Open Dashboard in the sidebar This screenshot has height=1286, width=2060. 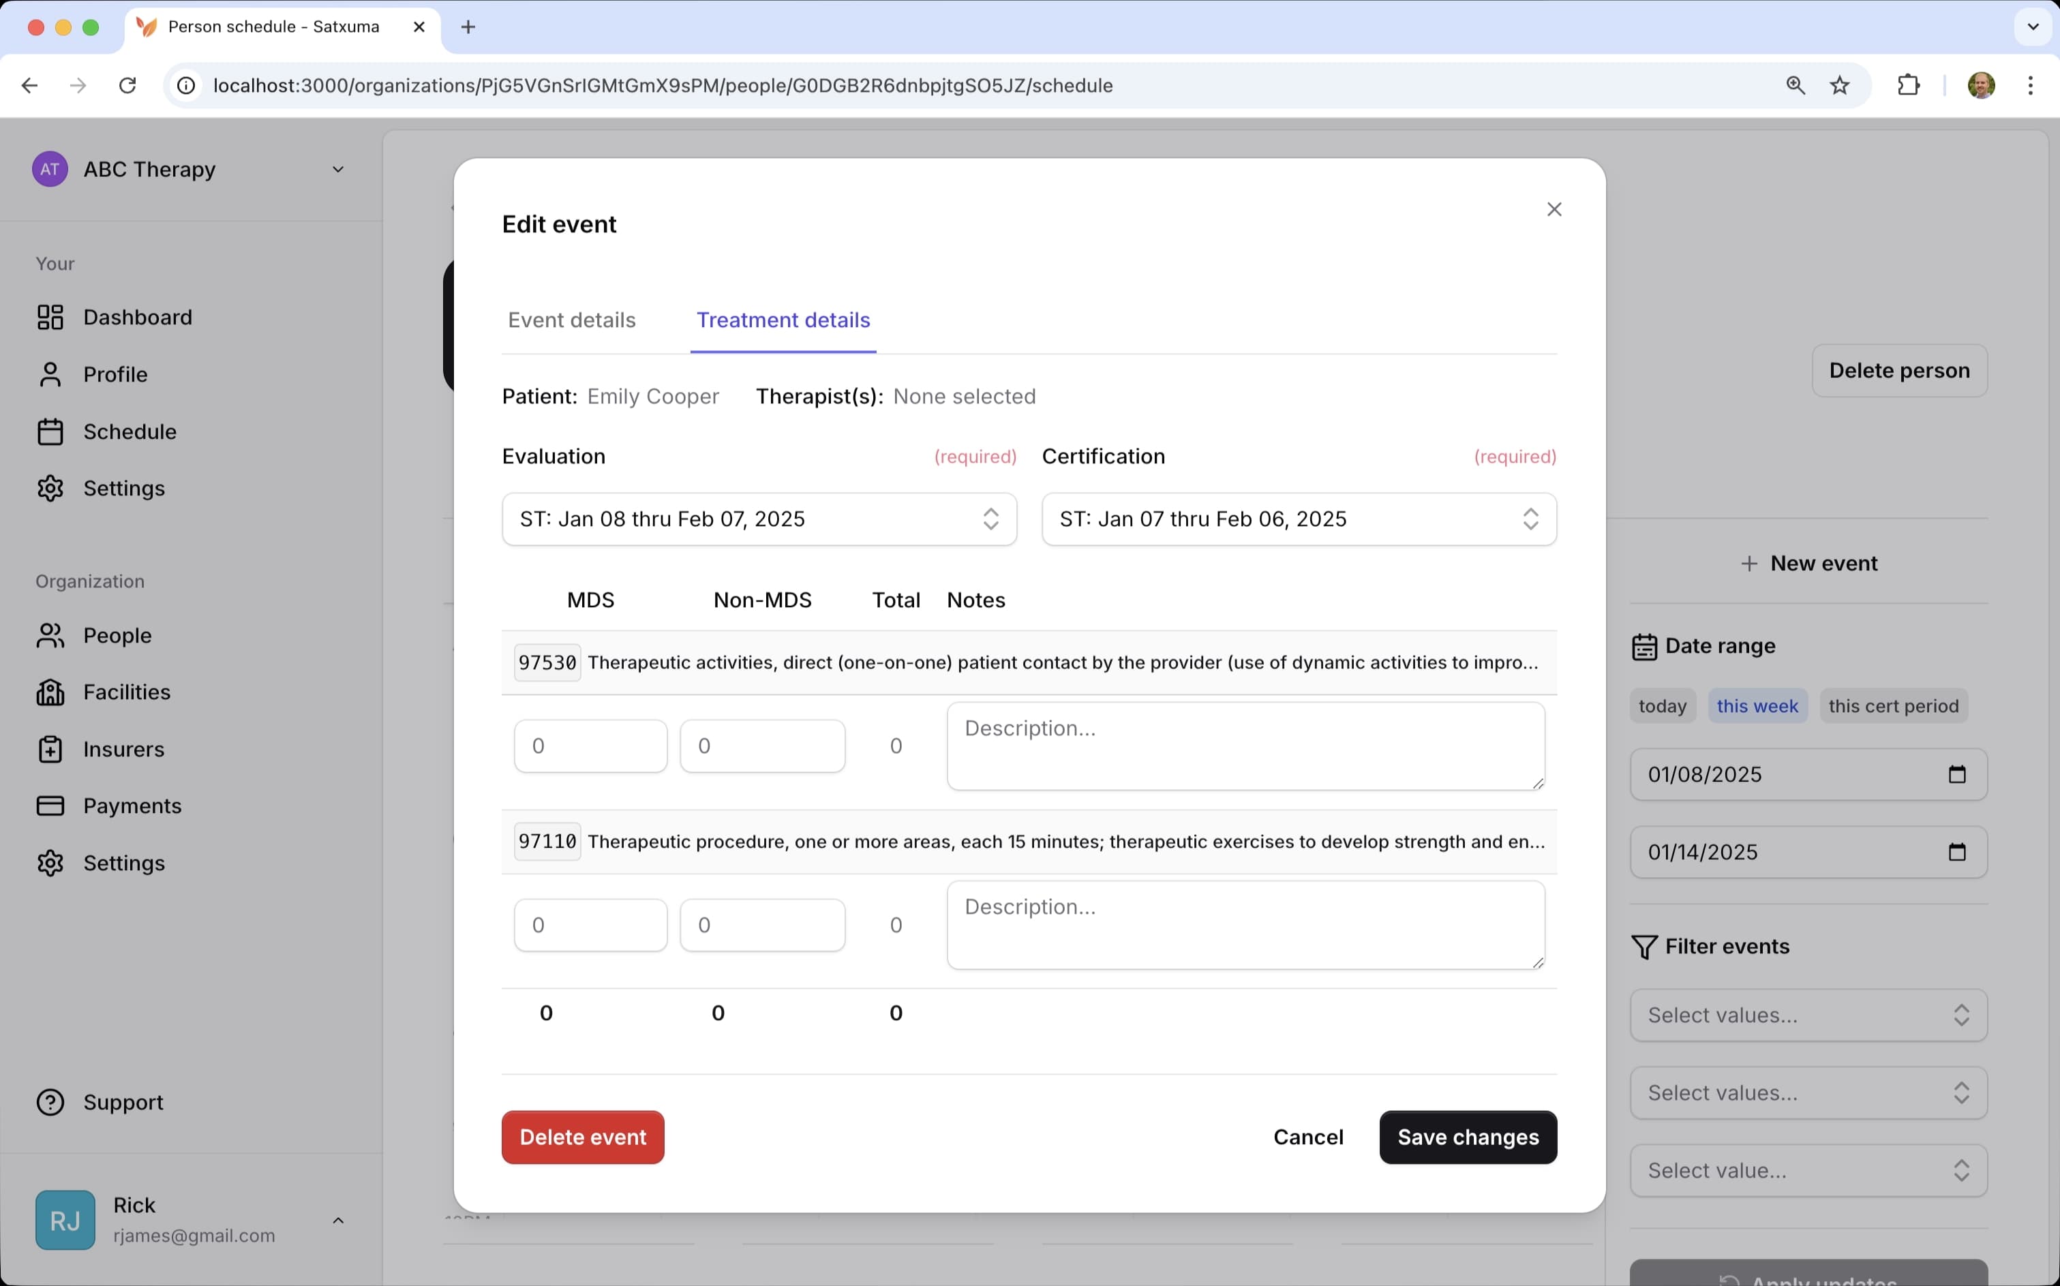pos(114,318)
